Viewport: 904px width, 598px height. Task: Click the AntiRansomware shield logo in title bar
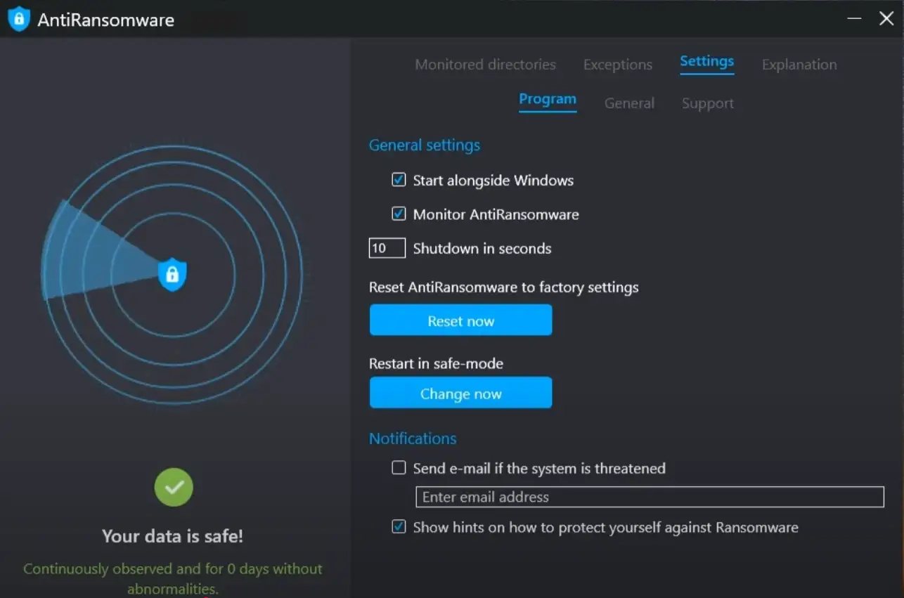[x=19, y=19]
